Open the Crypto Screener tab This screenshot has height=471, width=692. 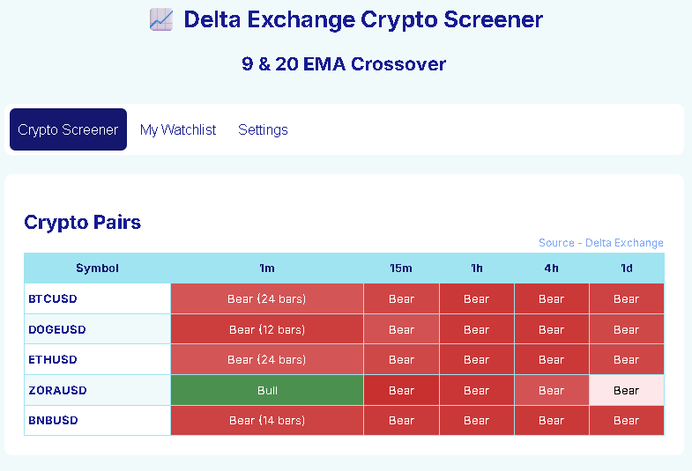pyautogui.click(x=68, y=129)
